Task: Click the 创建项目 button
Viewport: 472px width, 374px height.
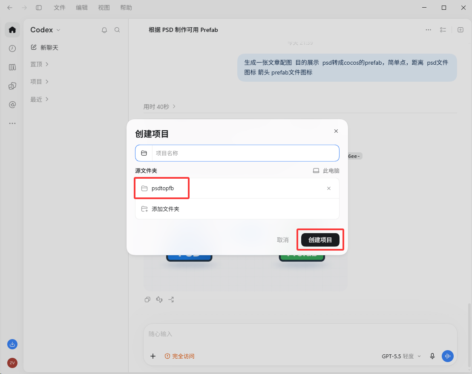Action: (x=320, y=240)
